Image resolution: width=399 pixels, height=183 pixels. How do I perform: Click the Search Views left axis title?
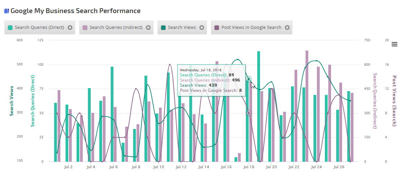click(12, 101)
